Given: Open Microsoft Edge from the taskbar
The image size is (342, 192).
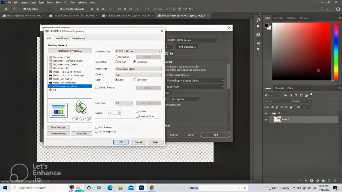Looking at the screenshot, I should (110, 188).
